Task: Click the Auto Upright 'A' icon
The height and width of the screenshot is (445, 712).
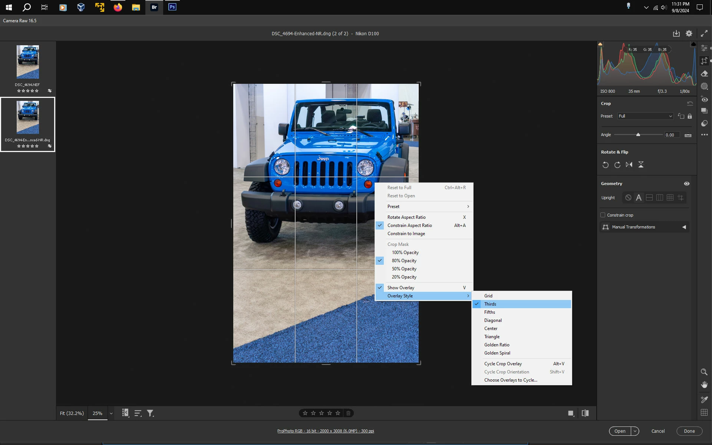Action: (639, 198)
